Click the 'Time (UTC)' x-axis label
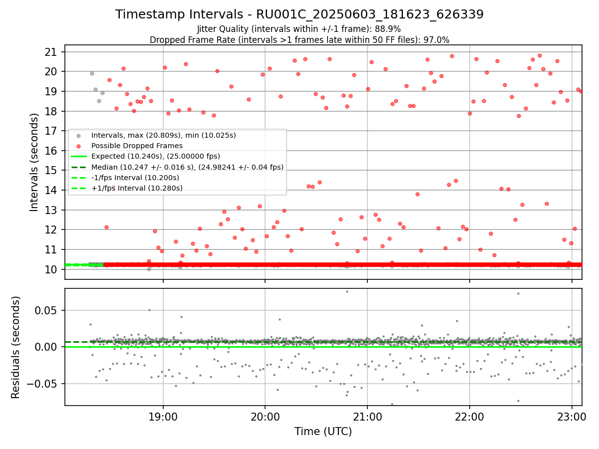The width and height of the screenshot is (599, 449). pyautogui.click(x=323, y=432)
